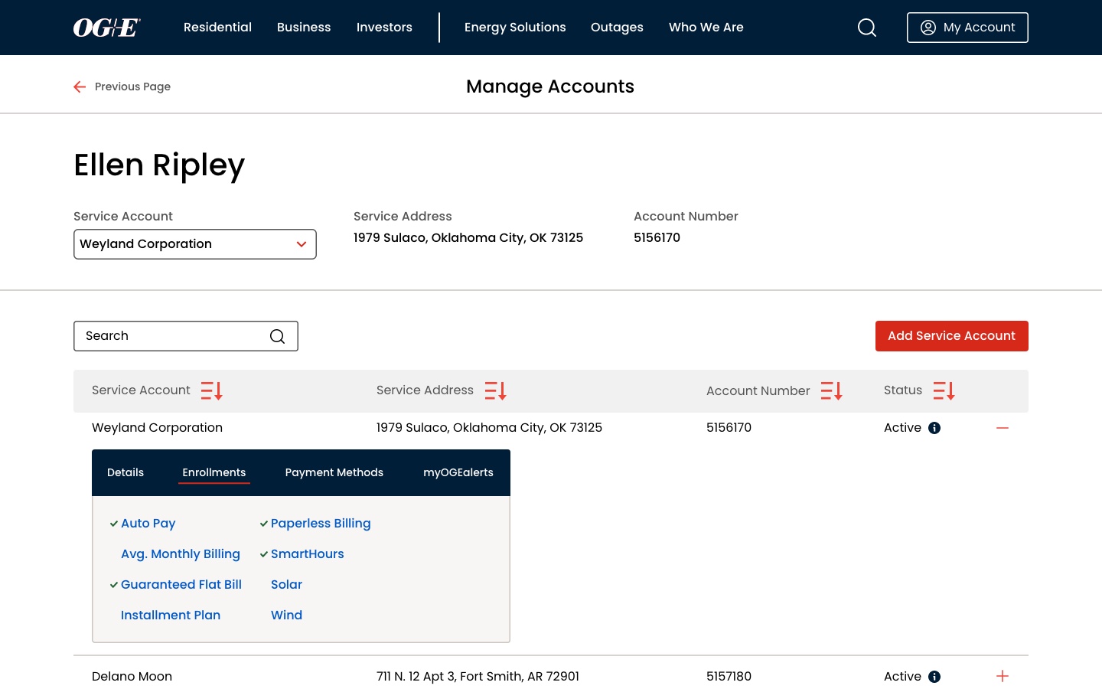Click the Ellen Ripley heading
Viewport: 1102px width, 689px height.
(x=159, y=165)
